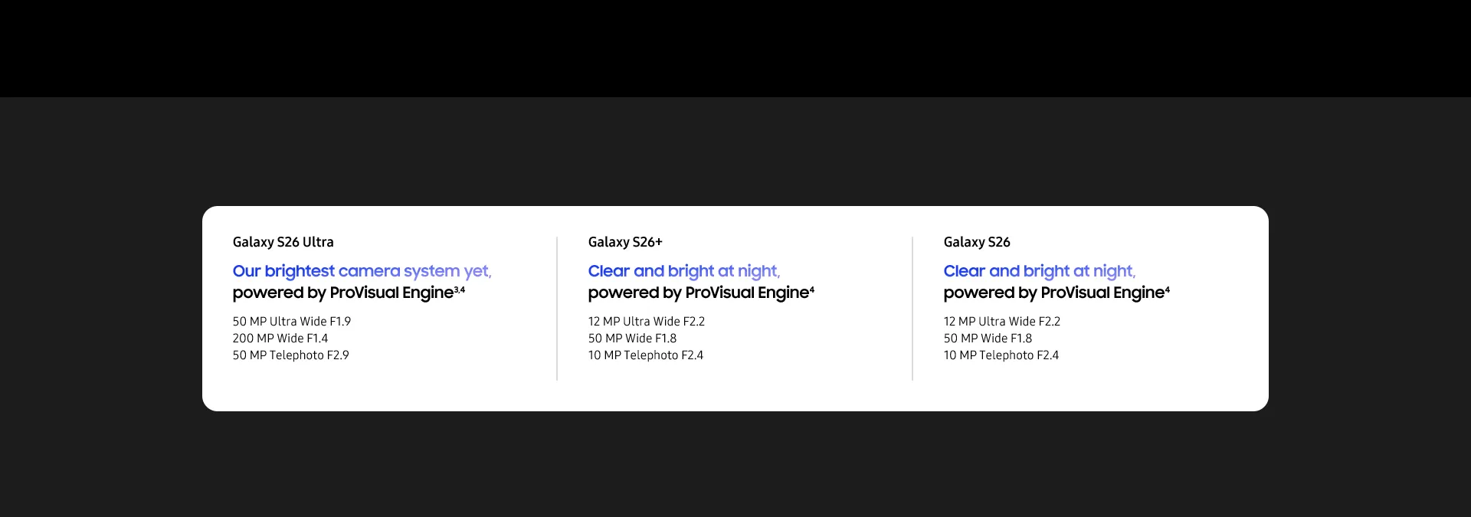
Task: Open footnote 3,4 superscript after ProVisual Engine
Action: 460,290
